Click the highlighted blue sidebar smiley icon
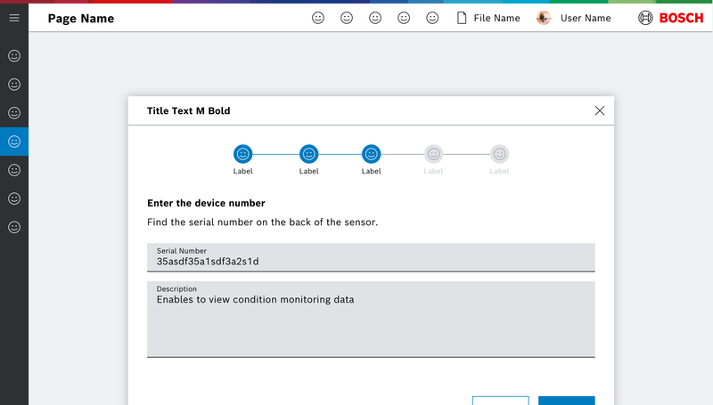Screen dimensions: 713x405 (14, 142)
